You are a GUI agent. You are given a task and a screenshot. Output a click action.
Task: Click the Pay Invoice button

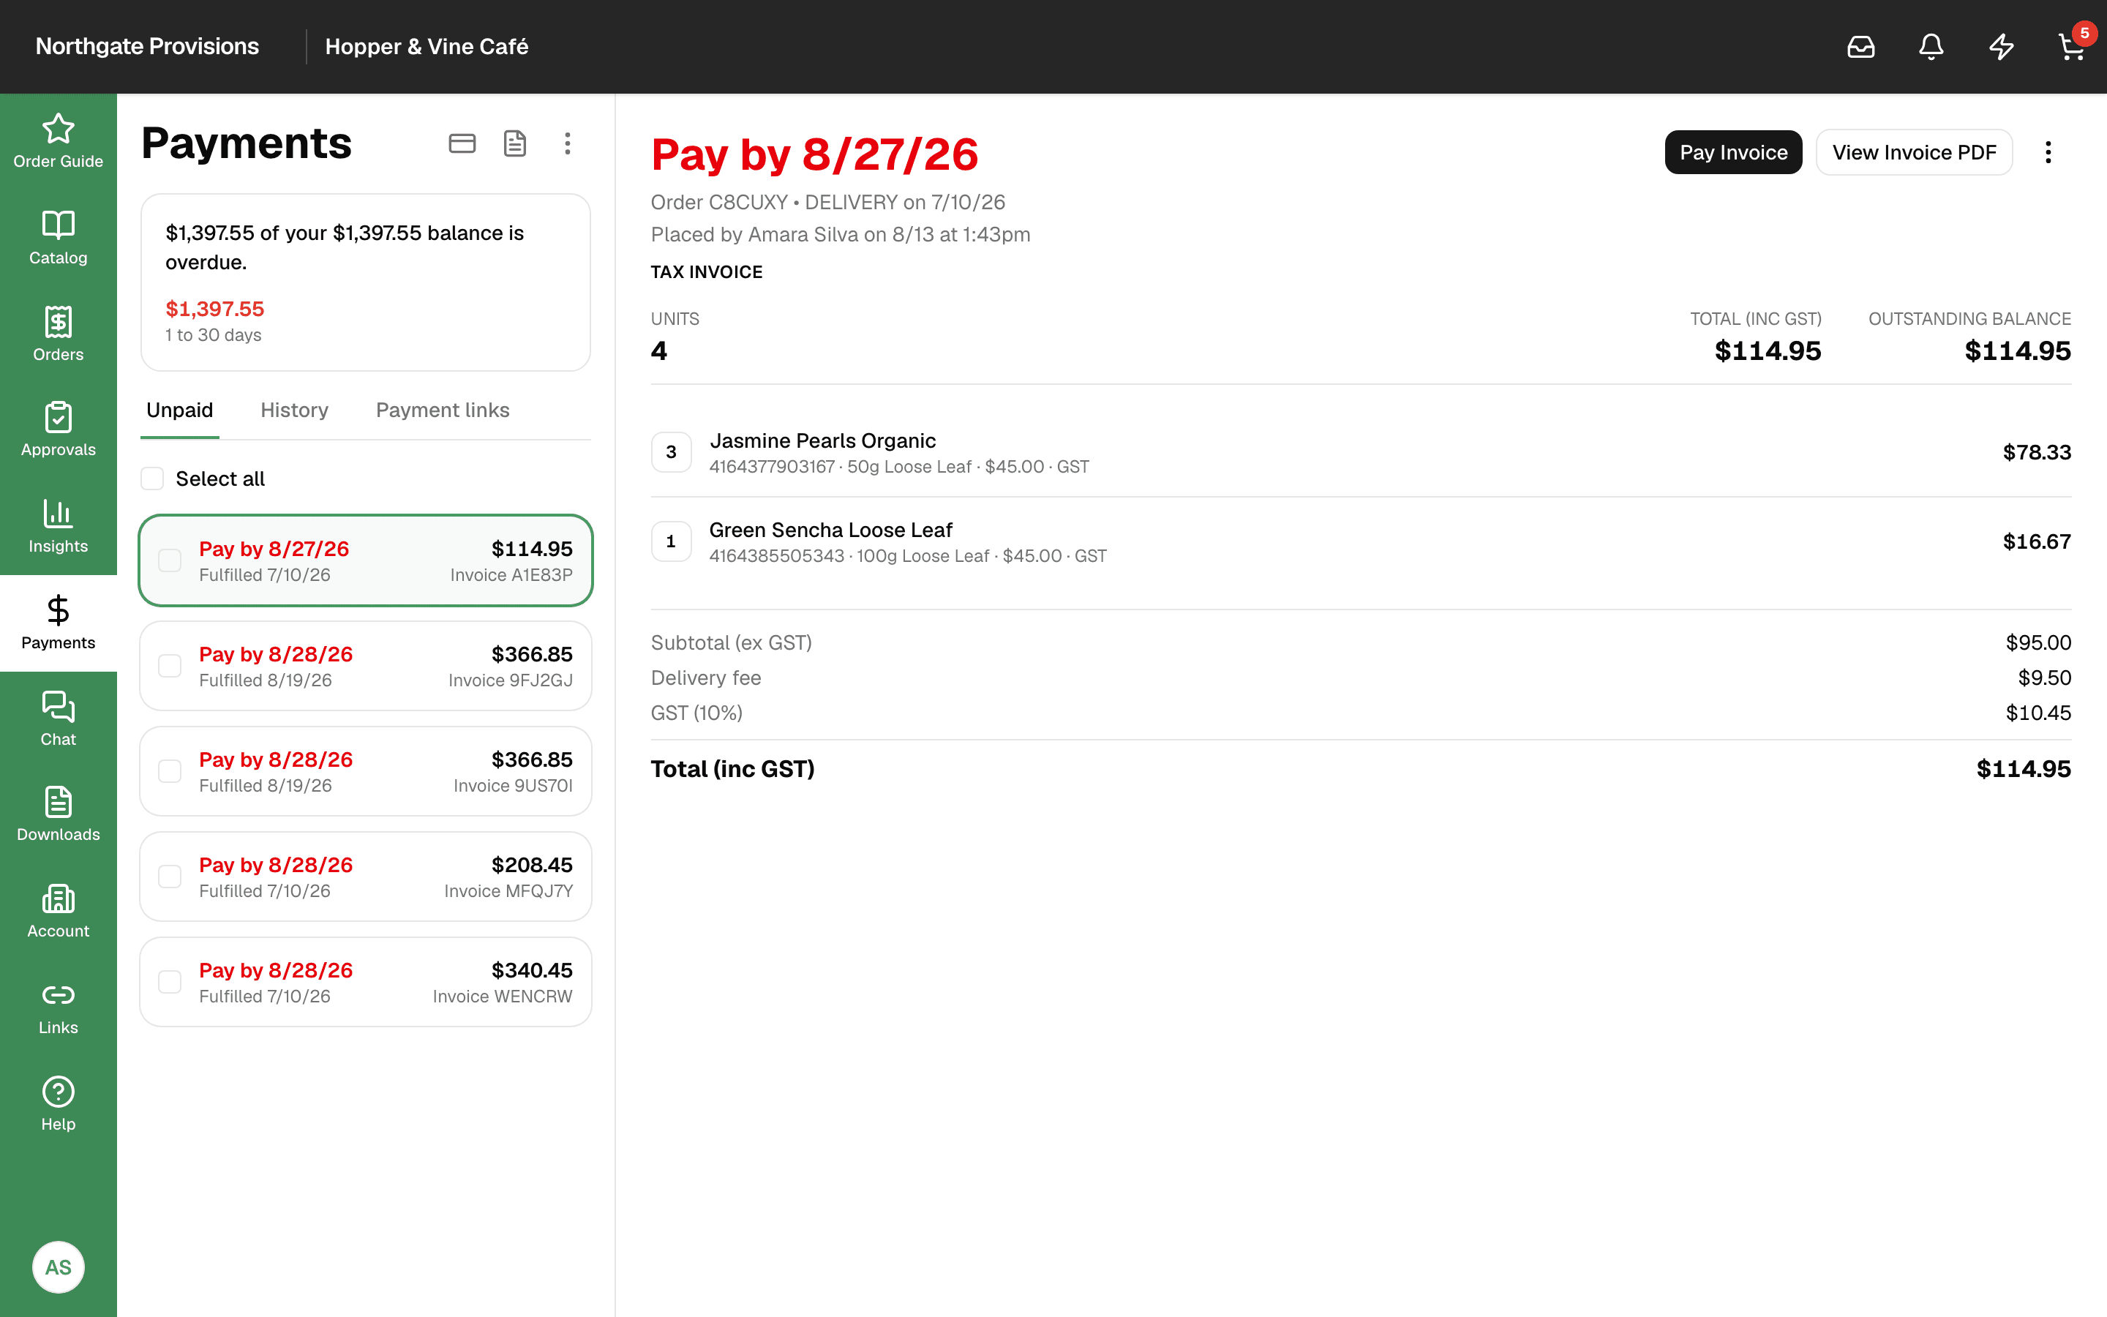pos(1733,152)
